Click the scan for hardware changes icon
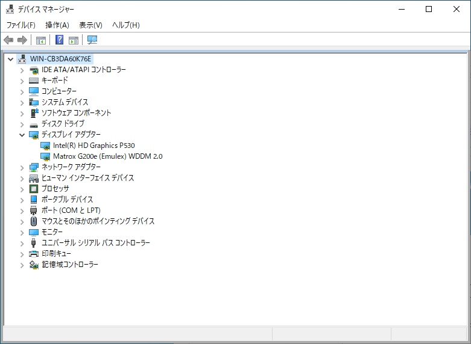 pos(92,40)
